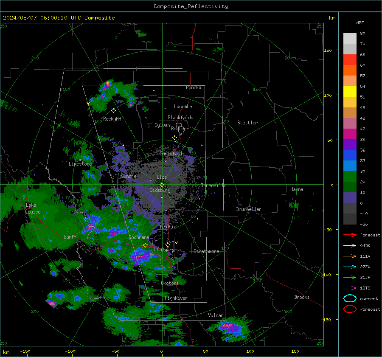Screen dimensions: 382x357
Task: Click the current legend label
Action: point(369,298)
